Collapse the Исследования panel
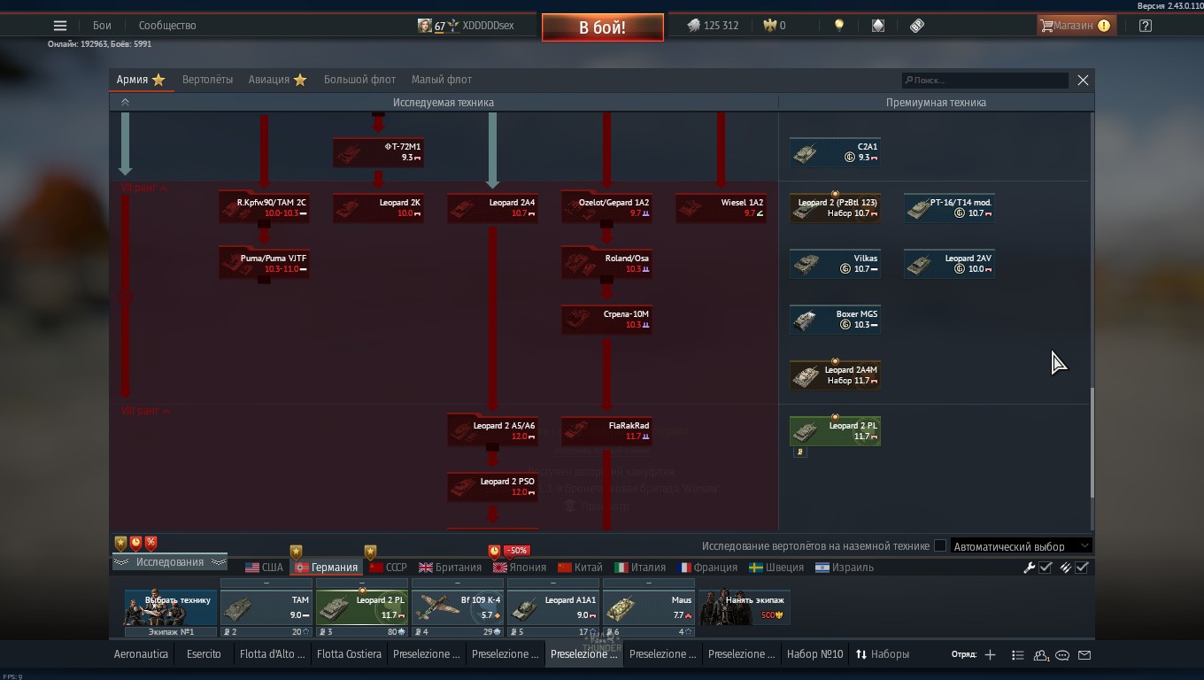The width and height of the screenshot is (1204, 680). (169, 562)
